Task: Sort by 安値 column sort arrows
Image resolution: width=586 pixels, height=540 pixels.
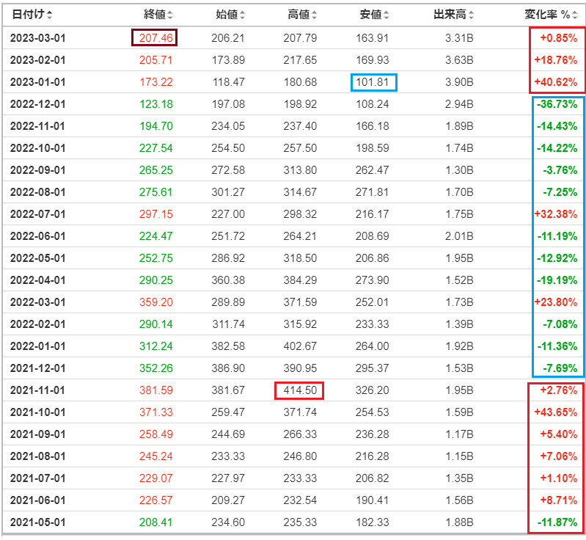Action: pyautogui.click(x=387, y=15)
